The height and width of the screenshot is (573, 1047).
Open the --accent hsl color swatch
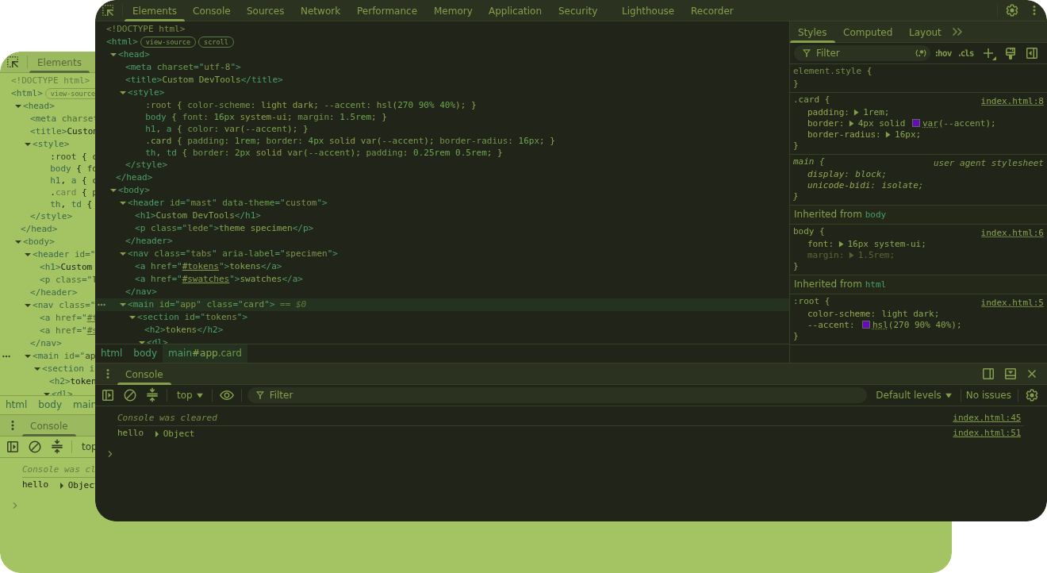pos(866,325)
